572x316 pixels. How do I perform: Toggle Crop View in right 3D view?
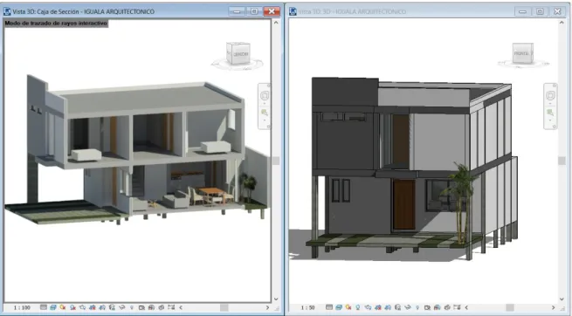378,307
